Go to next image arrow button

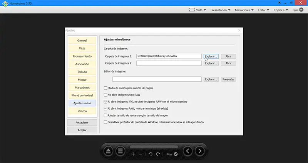click(200, 151)
